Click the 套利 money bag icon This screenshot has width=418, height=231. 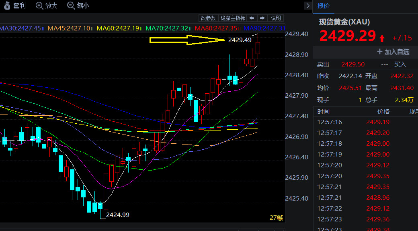6,6
